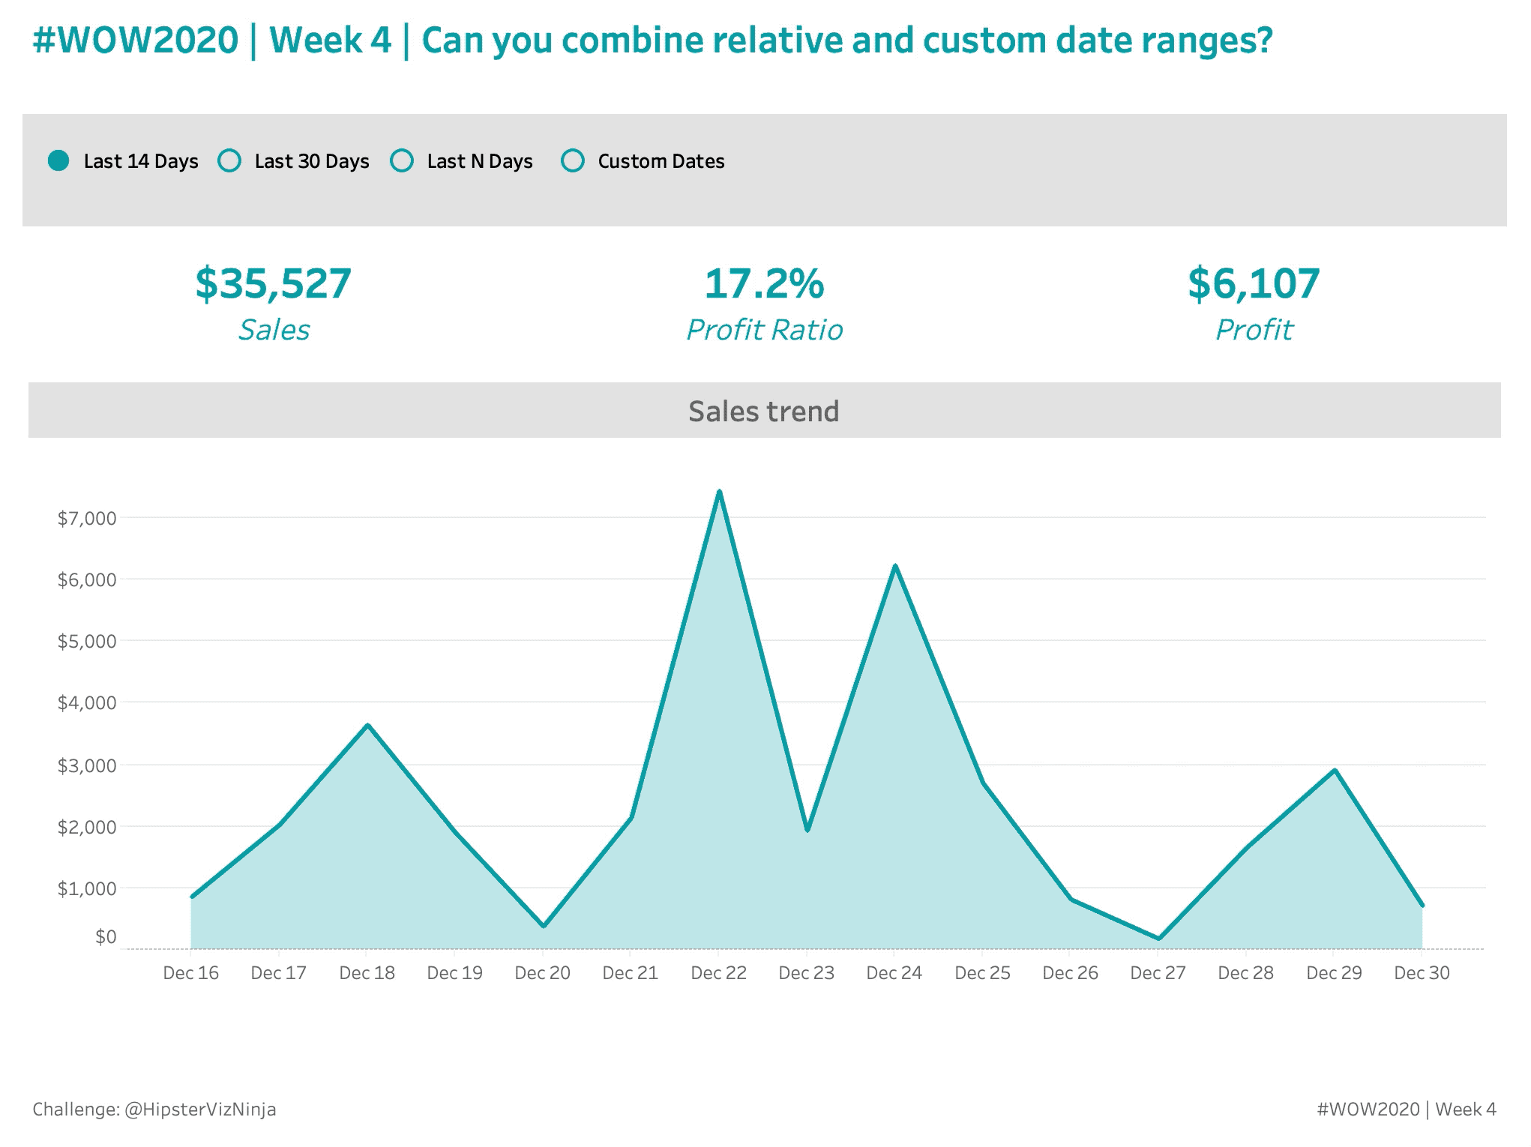This screenshot has width=1531, height=1147.
Task: Click the Dec 22 peak data point
Action: (719, 492)
